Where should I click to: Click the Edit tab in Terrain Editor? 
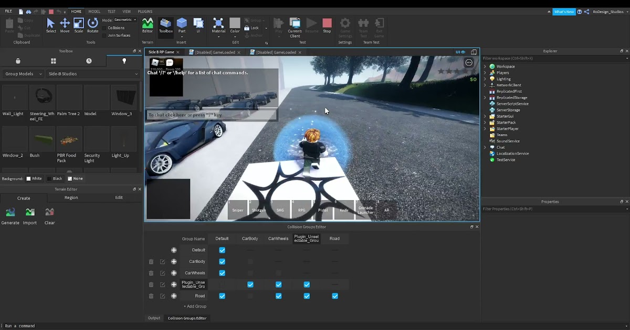(x=119, y=197)
